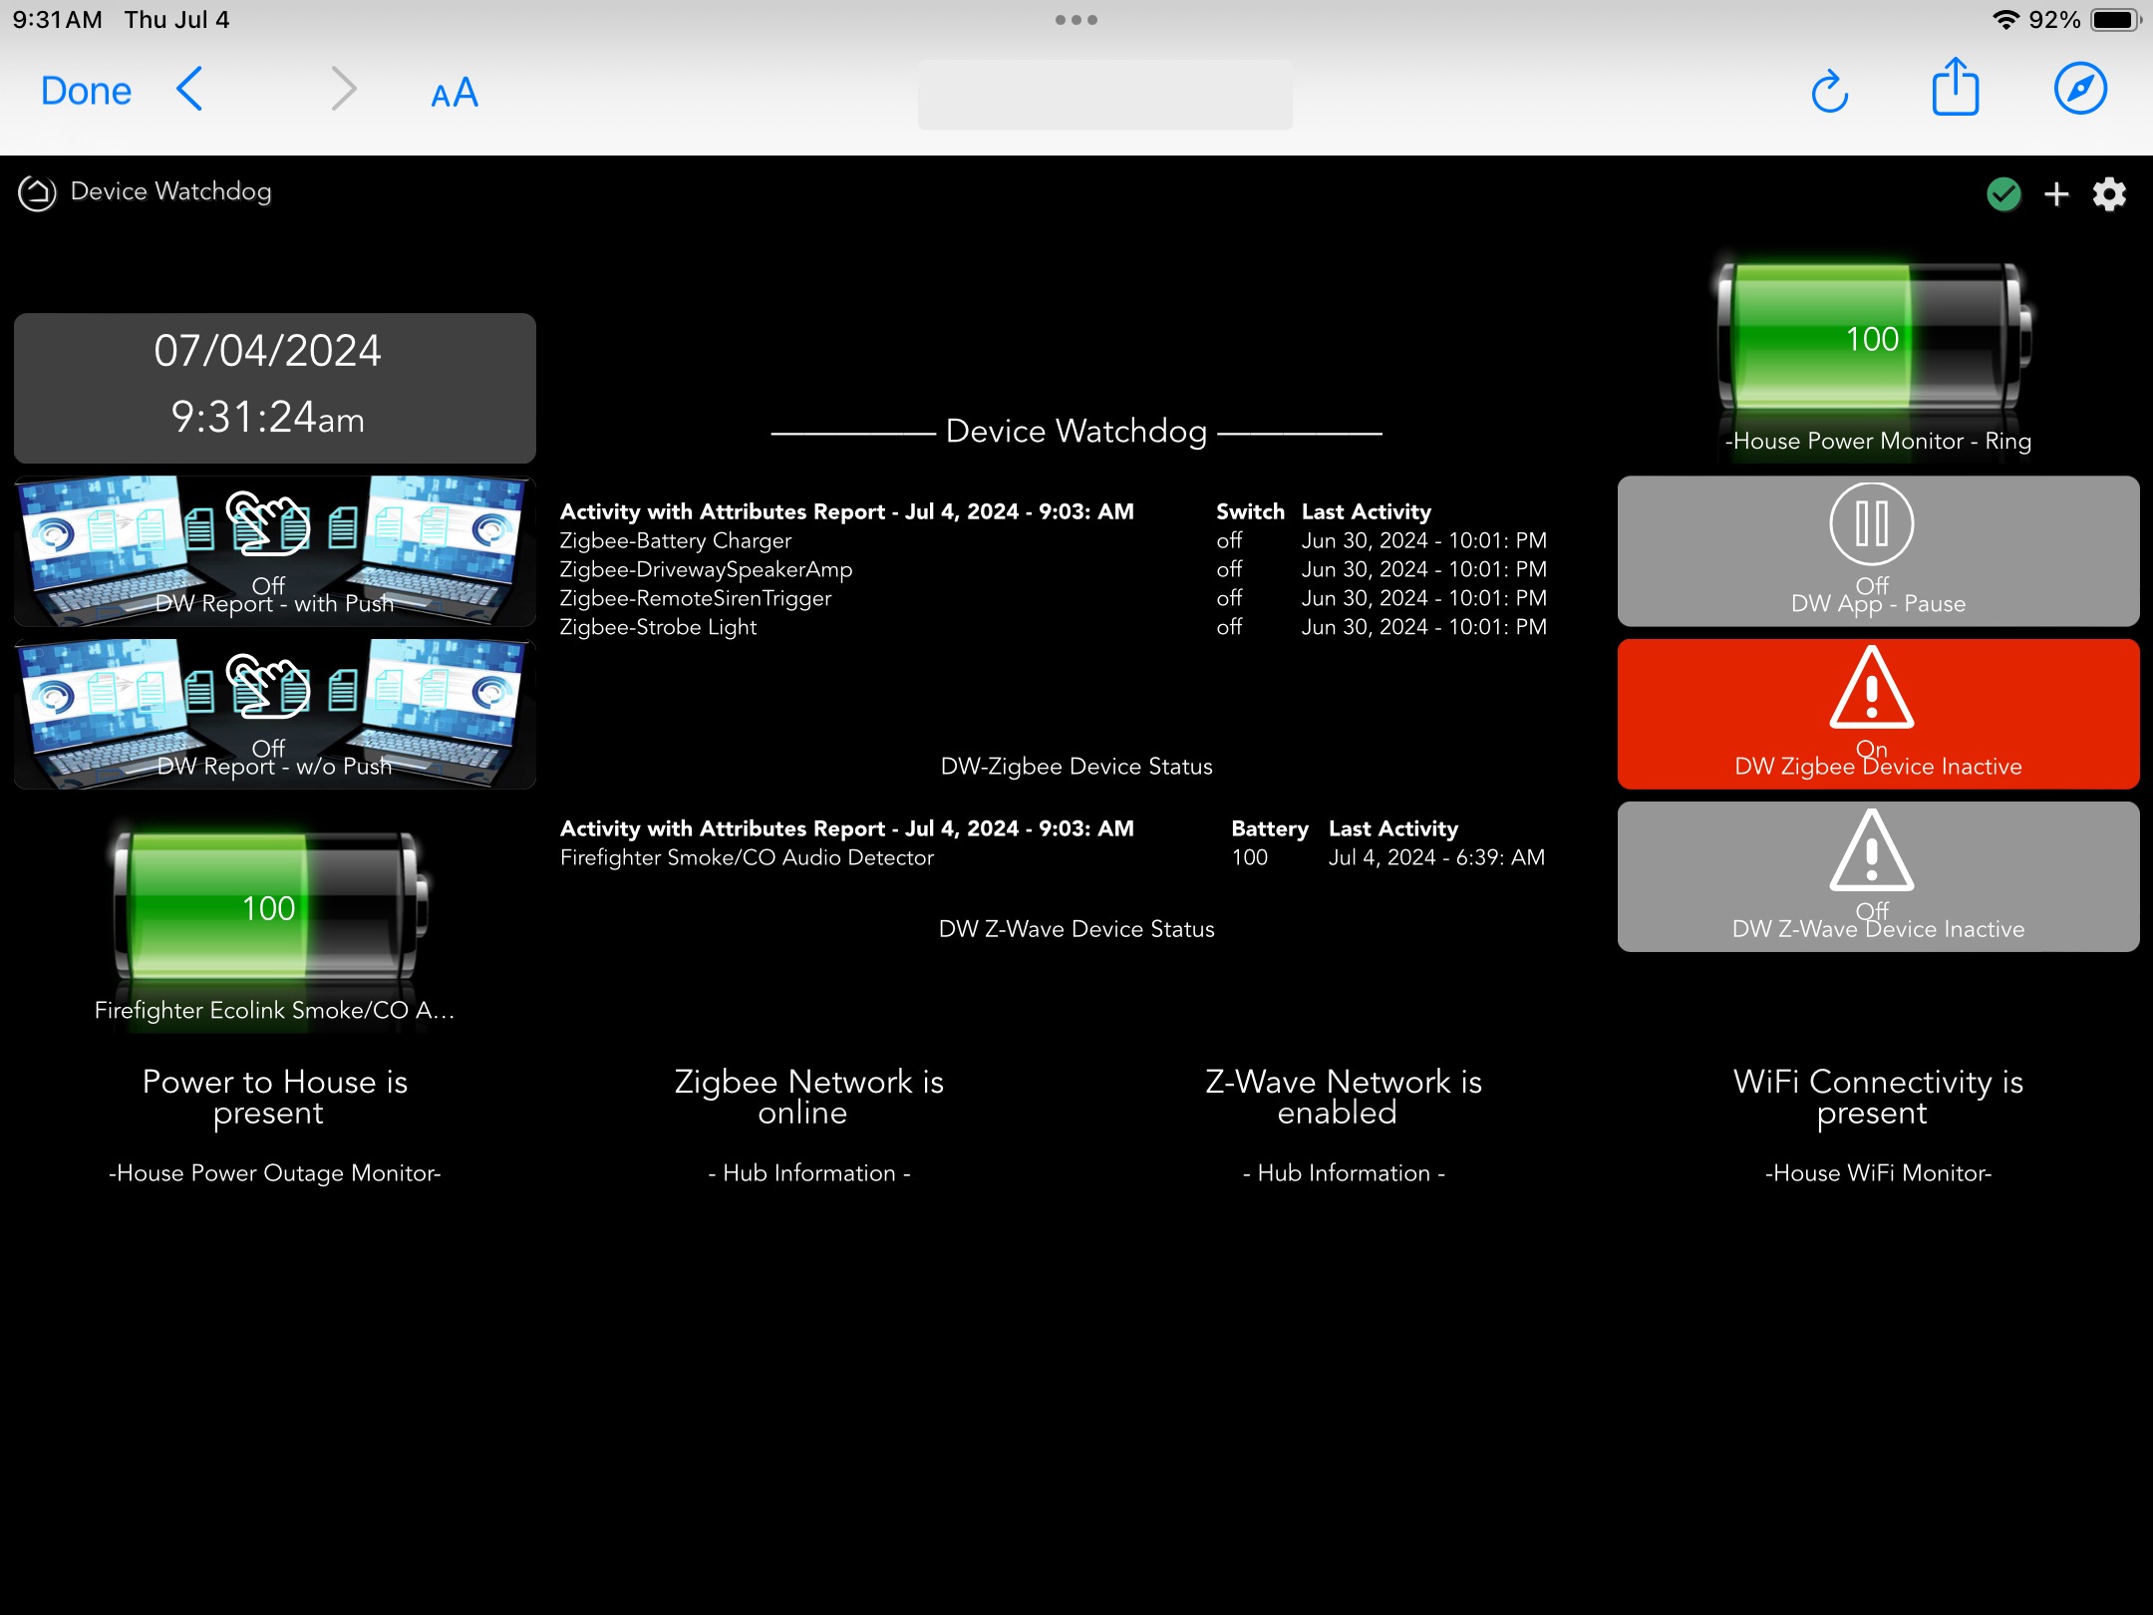Add a tile with plus icon

[x=2056, y=194]
